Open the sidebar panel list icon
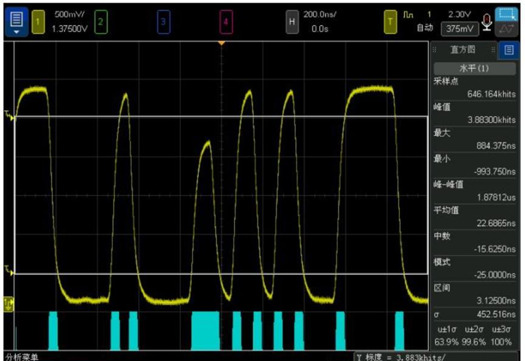525x361 pixels. coord(509,50)
